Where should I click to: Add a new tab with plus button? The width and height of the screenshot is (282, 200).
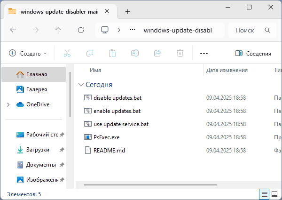pyautogui.click(x=127, y=12)
